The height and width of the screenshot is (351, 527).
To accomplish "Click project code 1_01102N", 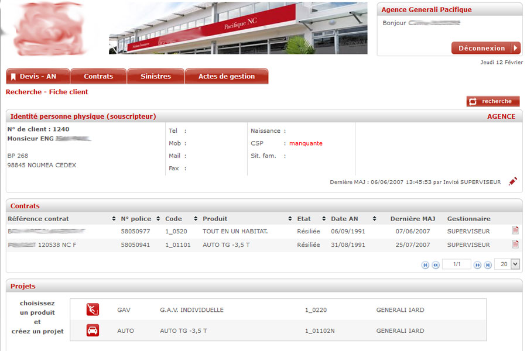I will [320, 331].
